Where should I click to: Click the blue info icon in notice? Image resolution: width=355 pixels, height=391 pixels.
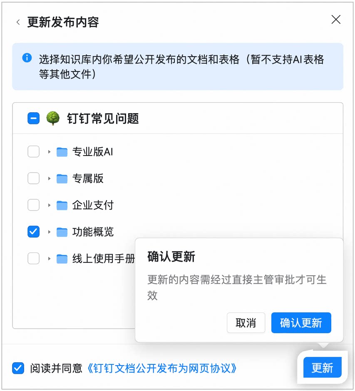click(27, 58)
